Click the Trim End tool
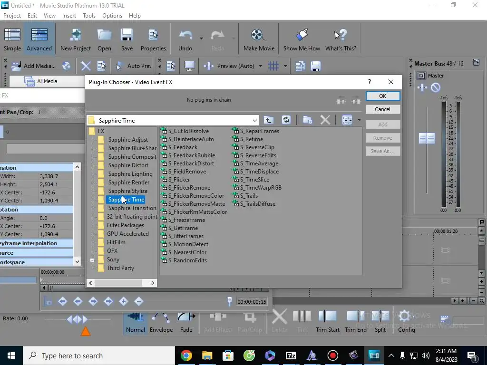 coord(356,322)
